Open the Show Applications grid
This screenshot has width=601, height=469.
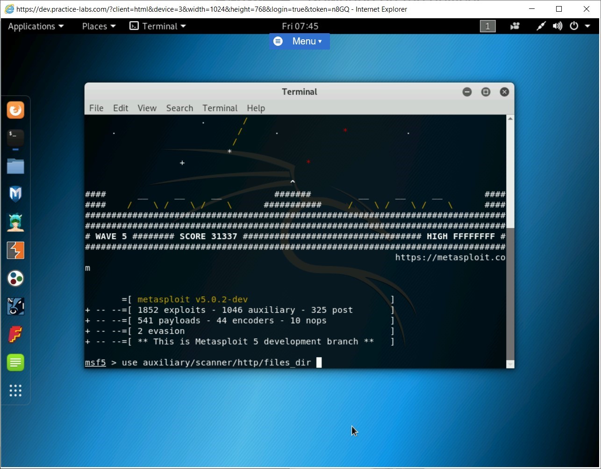pyautogui.click(x=15, y=390)
